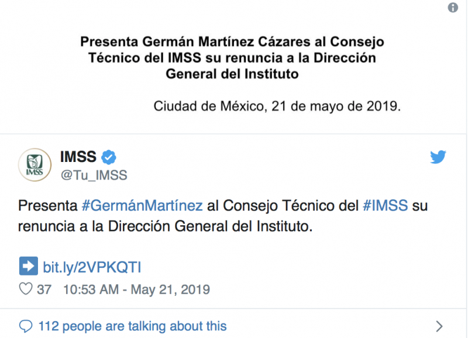
Task: Click the speech bubble reply icon
Action: coord(26,326)
